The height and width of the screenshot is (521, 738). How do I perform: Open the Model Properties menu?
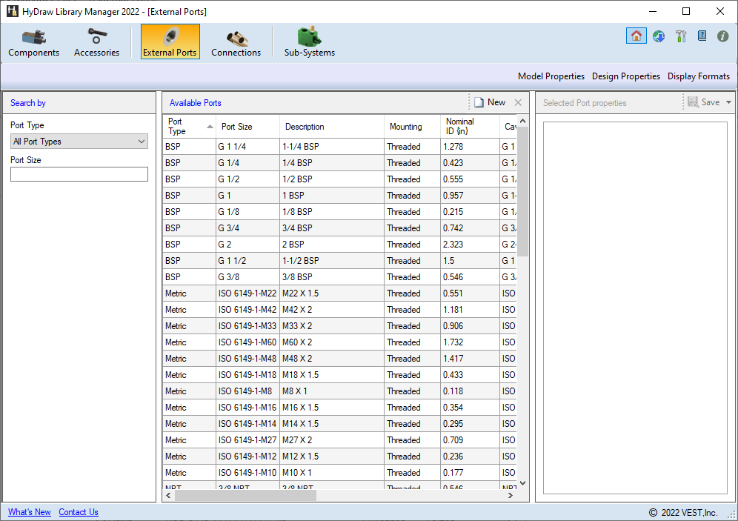click(551, 76)
